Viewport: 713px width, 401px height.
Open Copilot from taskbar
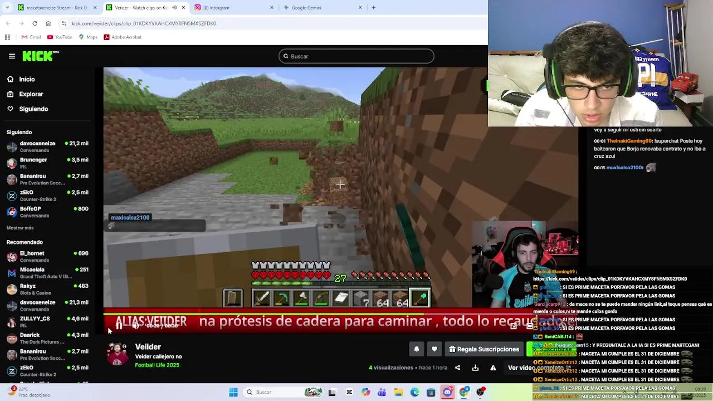[x=365, y=393]
